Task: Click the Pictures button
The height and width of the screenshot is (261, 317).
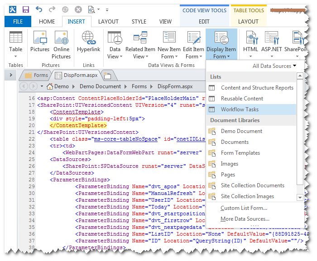Action: [40, 42]
